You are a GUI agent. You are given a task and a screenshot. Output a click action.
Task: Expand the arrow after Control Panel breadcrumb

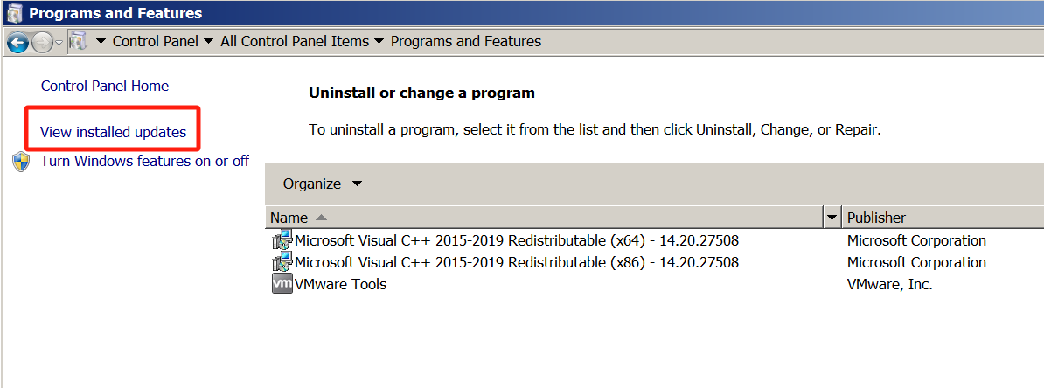[208, 42]
